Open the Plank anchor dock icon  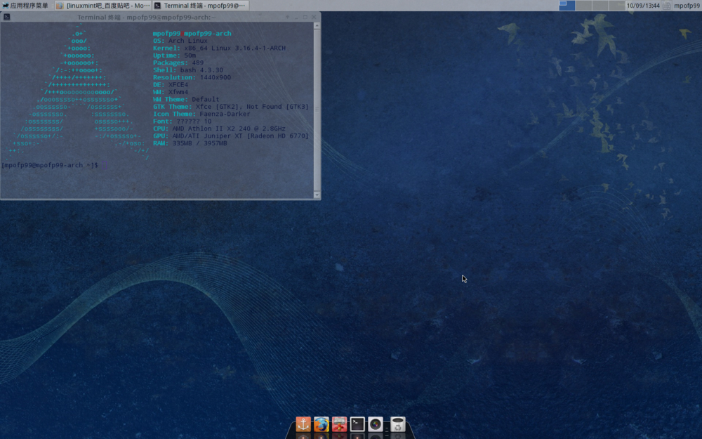point(303,424)
